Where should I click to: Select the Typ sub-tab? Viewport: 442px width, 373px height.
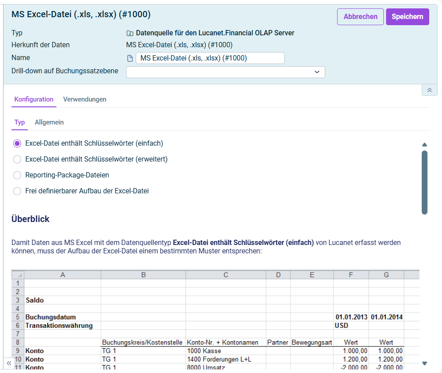(19, 122)
